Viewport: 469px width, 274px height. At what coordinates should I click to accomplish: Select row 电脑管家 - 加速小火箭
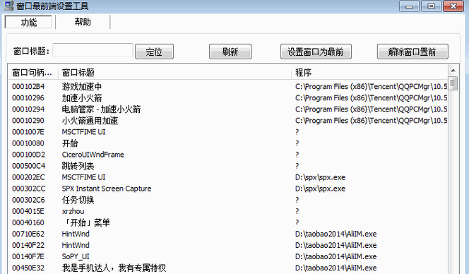pos(228,109)
